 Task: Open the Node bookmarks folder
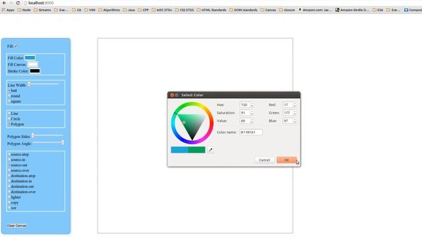tap(24, 10)
